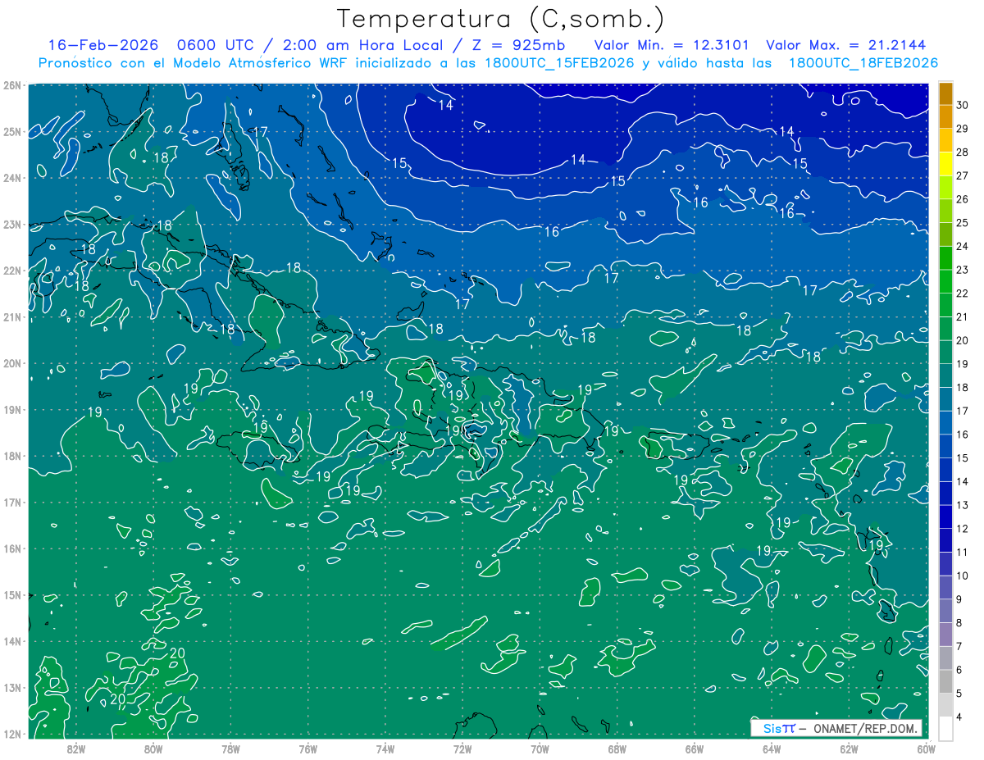Click color bar legend label '12'
Screen dimensions: 984x760
[x=962, y=529]
